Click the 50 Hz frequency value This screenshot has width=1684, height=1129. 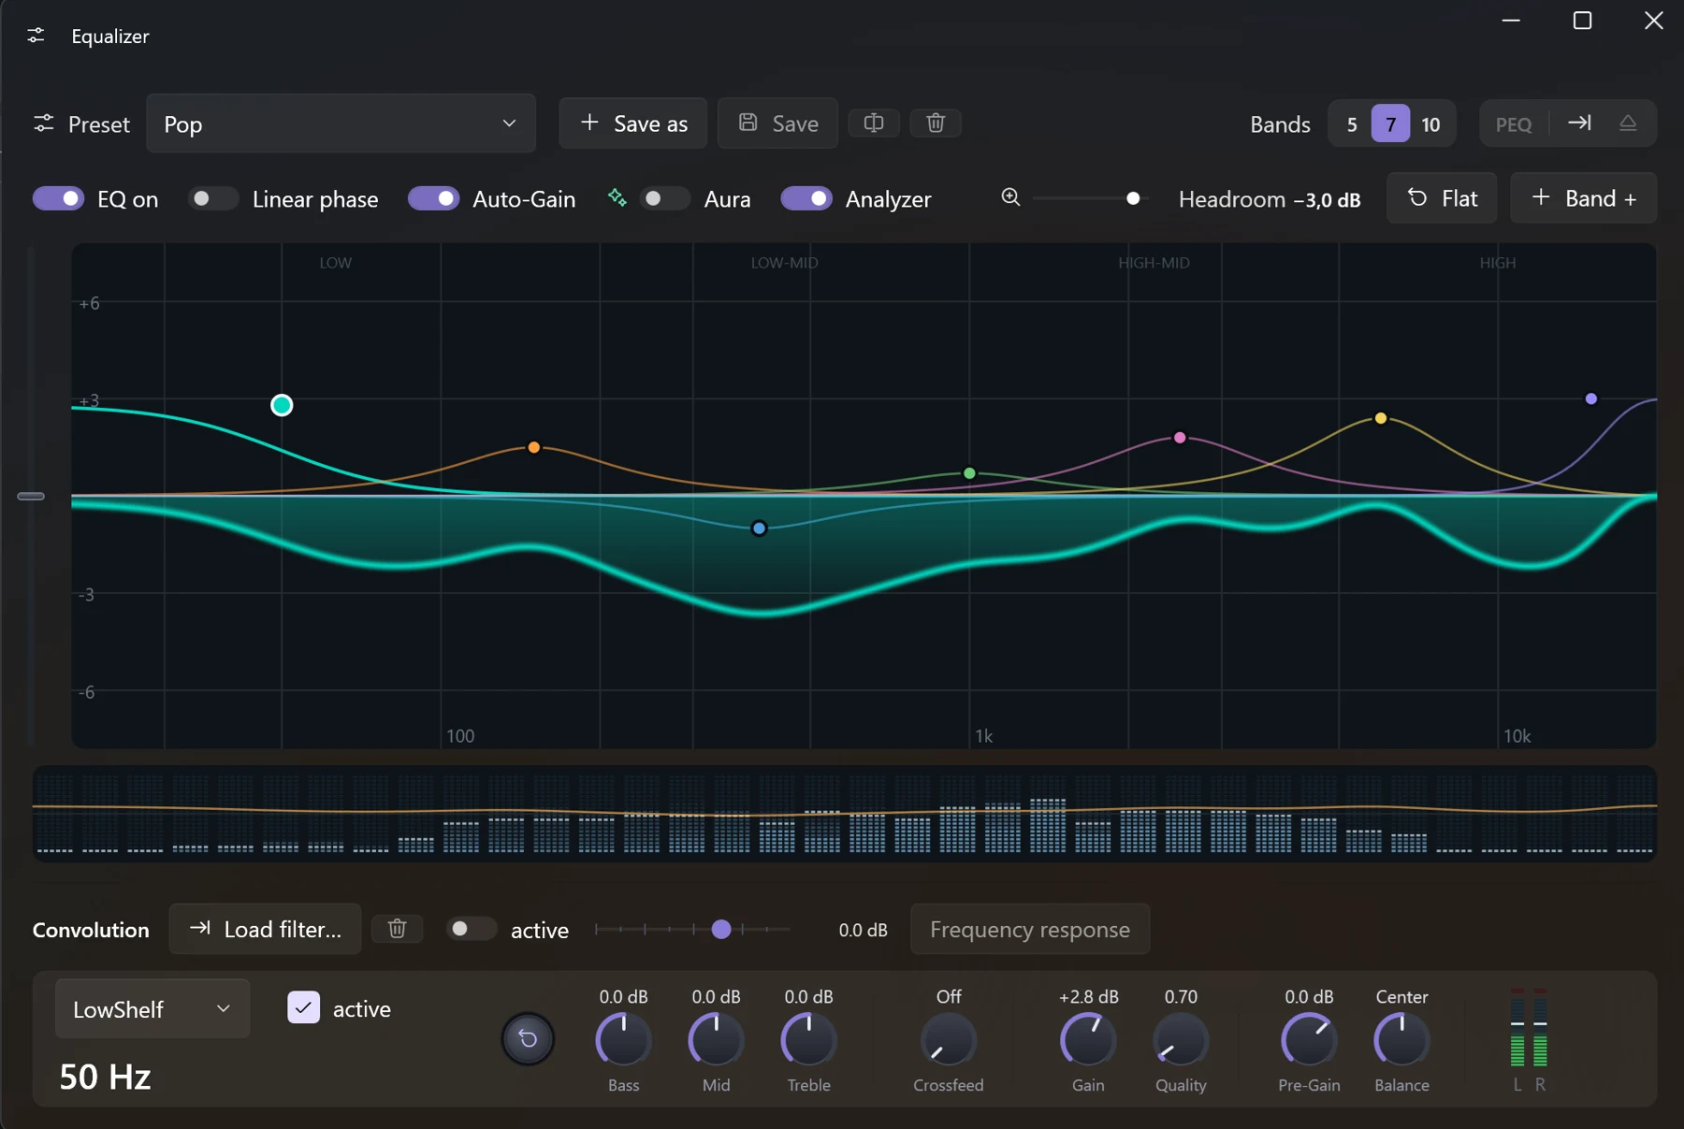tap(105, 1077)
